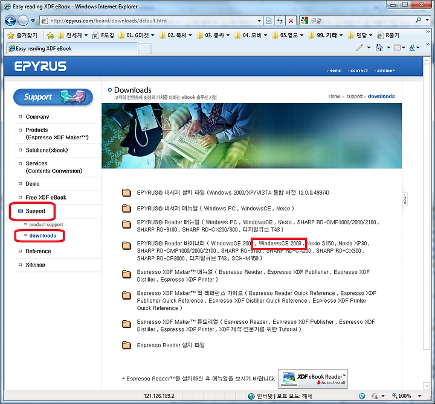Viewport: 435px width, 404px height.
Task: Select the Easy reading XDF eBook tab
Action: 71,48
